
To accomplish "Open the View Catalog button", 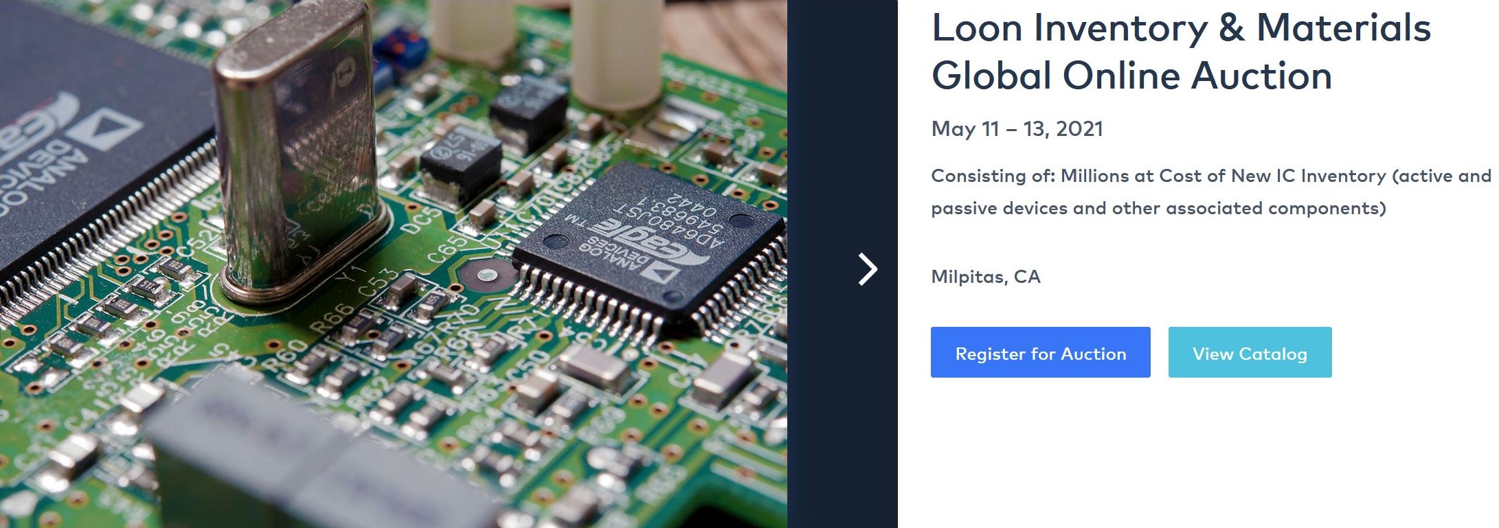I will (1250, 352).
